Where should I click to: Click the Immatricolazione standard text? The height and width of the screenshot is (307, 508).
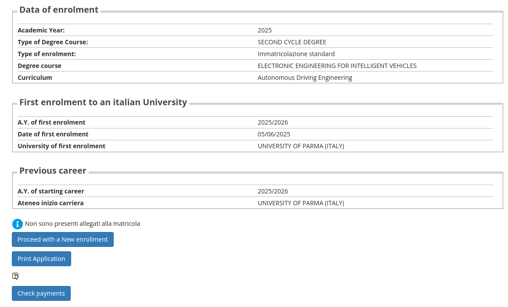(x=296, y=54)
